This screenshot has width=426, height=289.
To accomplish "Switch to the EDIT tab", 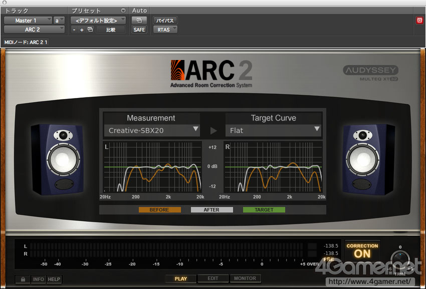I will [x=212, y=278].
